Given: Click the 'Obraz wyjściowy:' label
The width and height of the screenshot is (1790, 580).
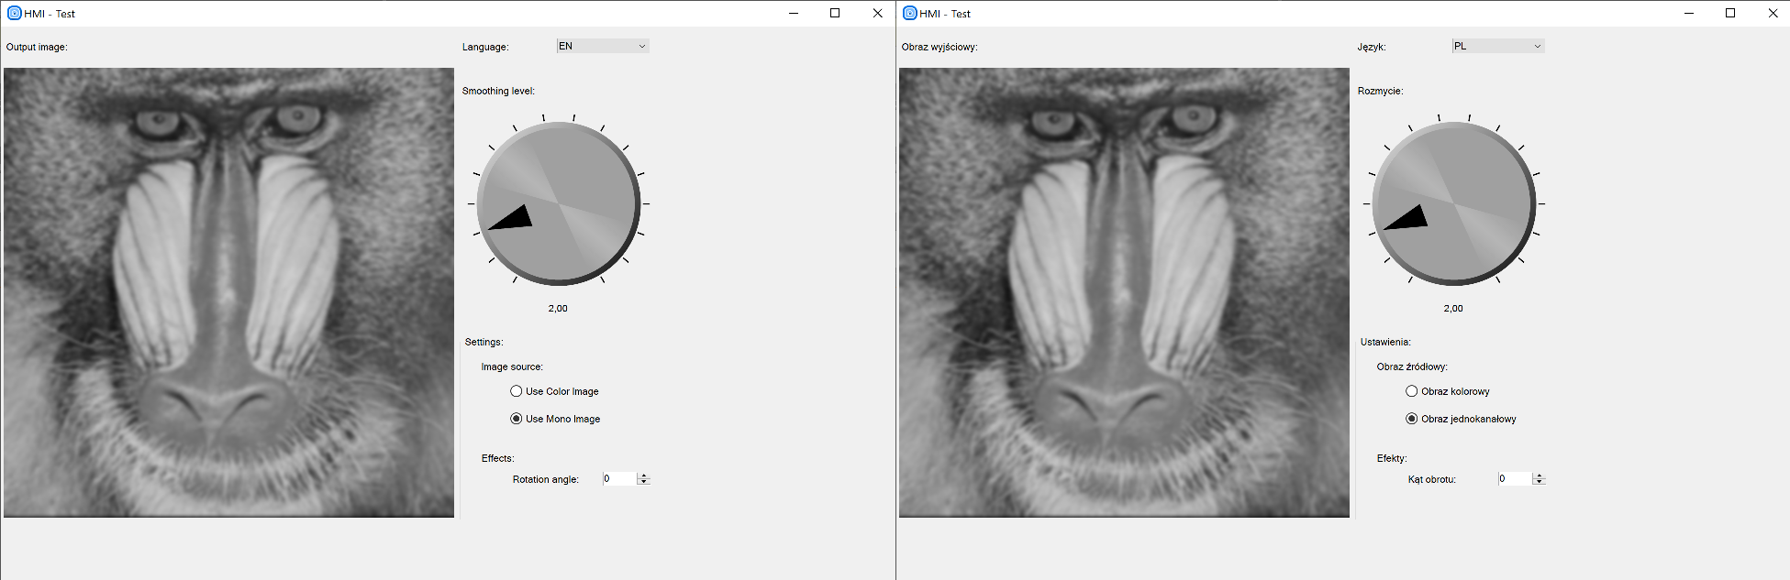Looking at the screenshot, I should coord(939,47).
